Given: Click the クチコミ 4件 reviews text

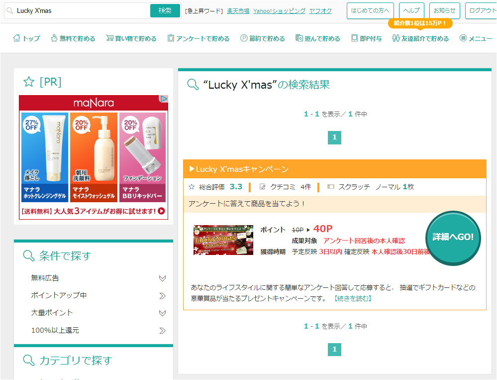Looking at the screenshot, I should point(291,187).
